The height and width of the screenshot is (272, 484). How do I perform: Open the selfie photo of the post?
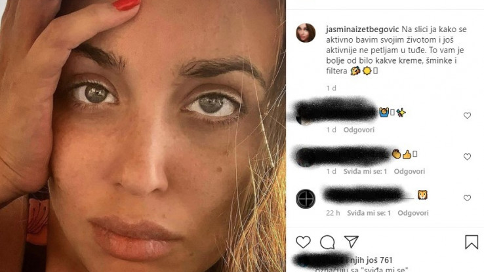coord(143,136)
